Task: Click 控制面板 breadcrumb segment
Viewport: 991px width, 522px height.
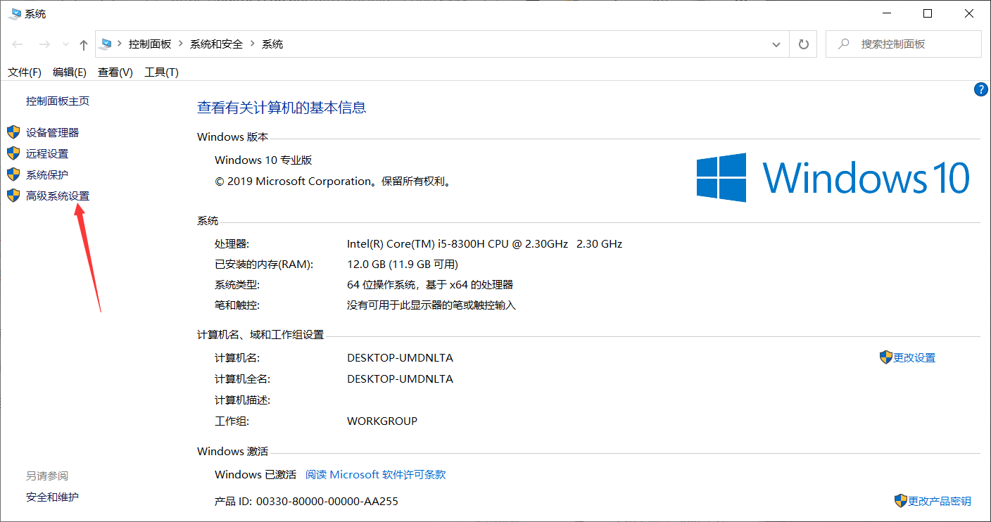Action: click(x=150, y=44)
